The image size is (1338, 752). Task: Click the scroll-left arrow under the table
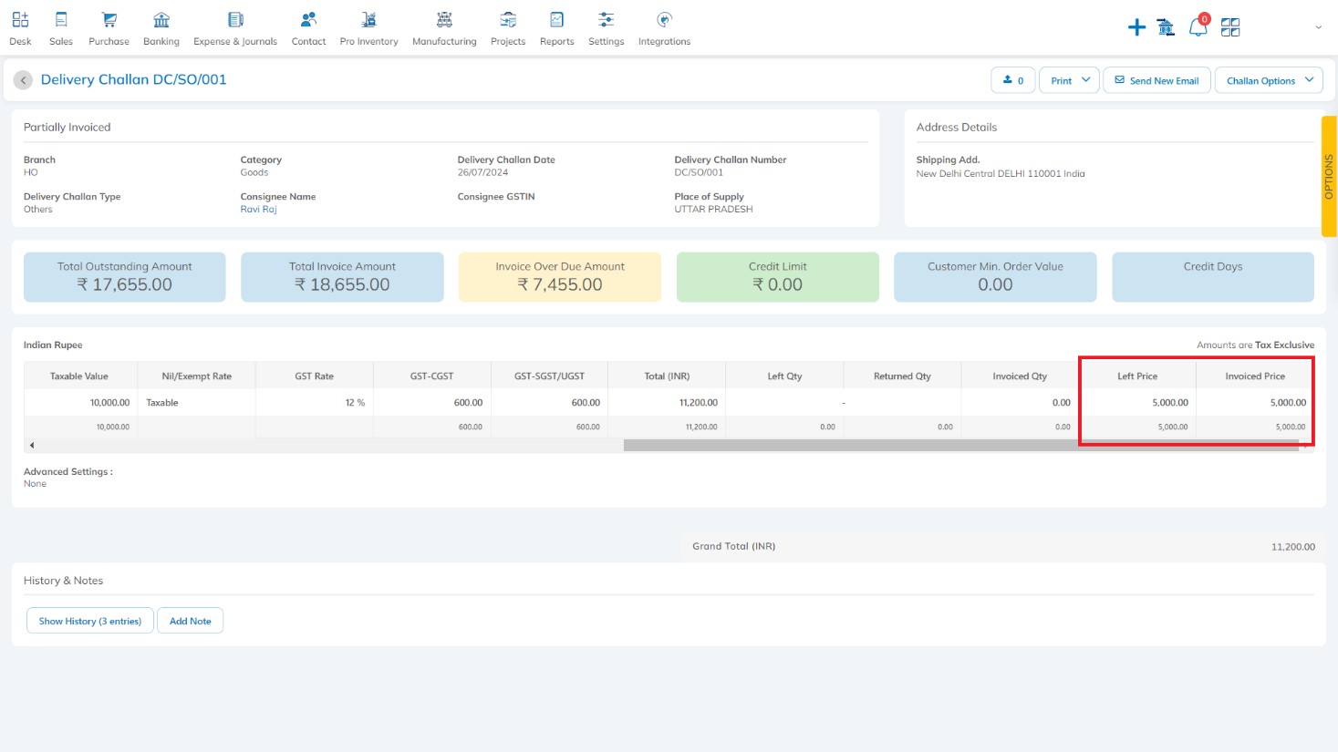point(32,445)
